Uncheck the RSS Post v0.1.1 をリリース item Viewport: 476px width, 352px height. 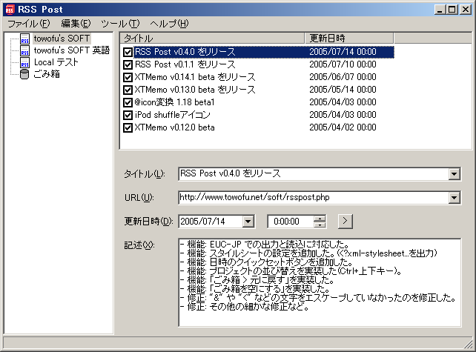tap(128, 64)
